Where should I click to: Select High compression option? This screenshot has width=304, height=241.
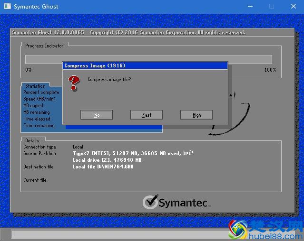[x=196, y=115]
